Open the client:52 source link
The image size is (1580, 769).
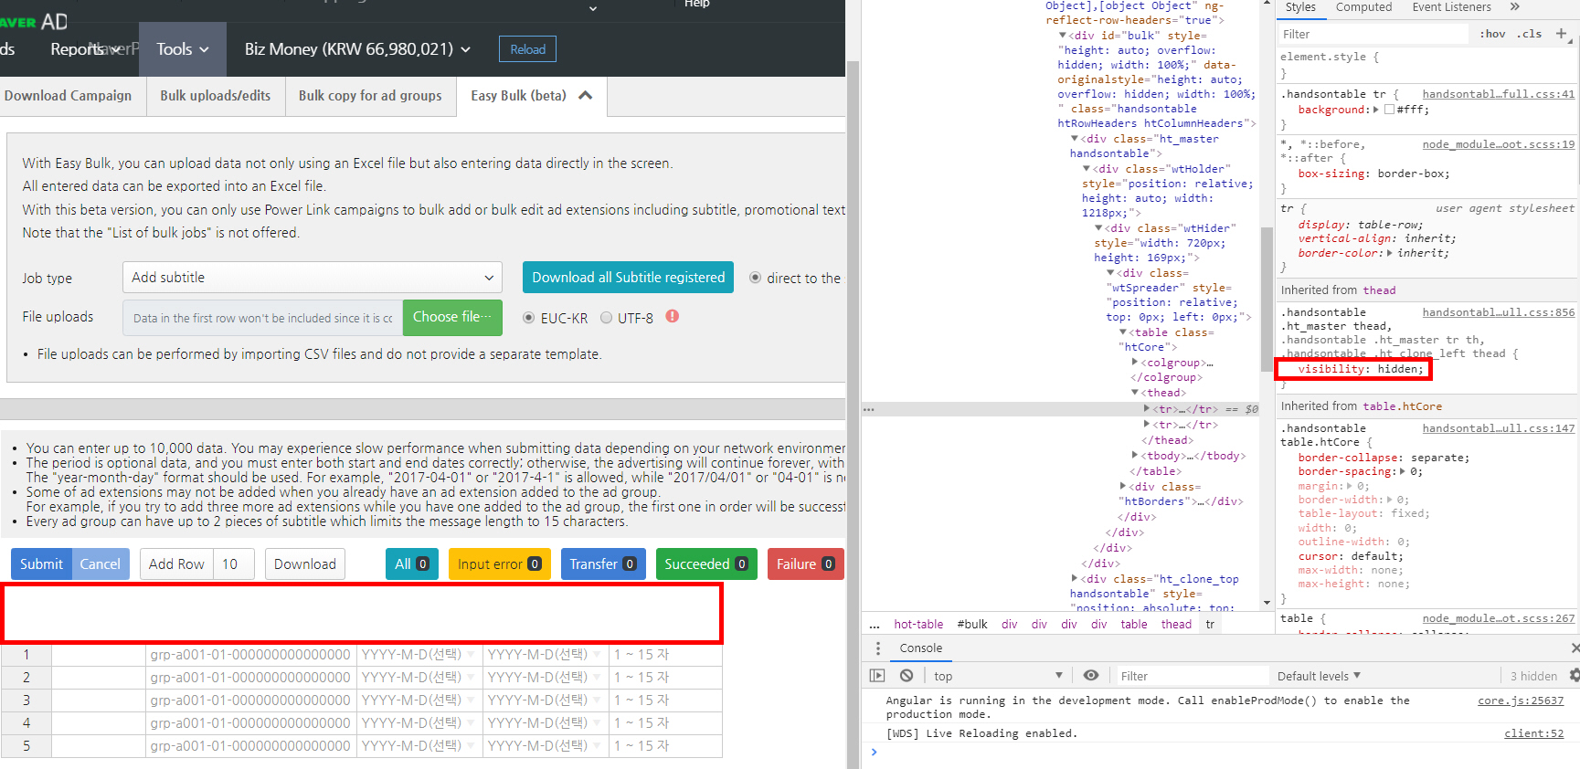click(1534, 733)
